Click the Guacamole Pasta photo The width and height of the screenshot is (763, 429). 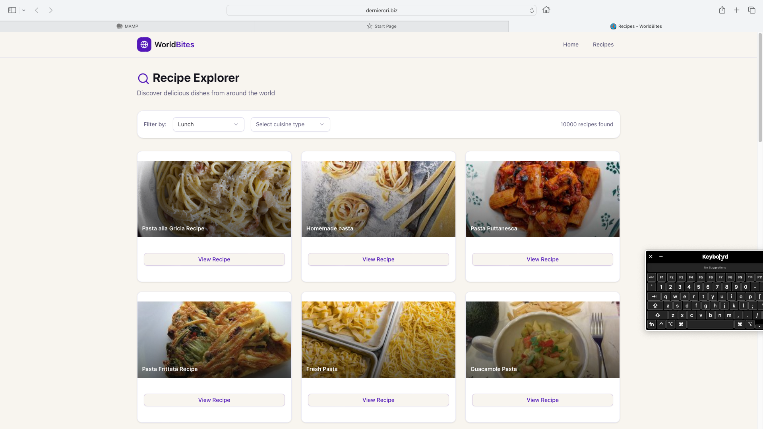coord(542,340)
